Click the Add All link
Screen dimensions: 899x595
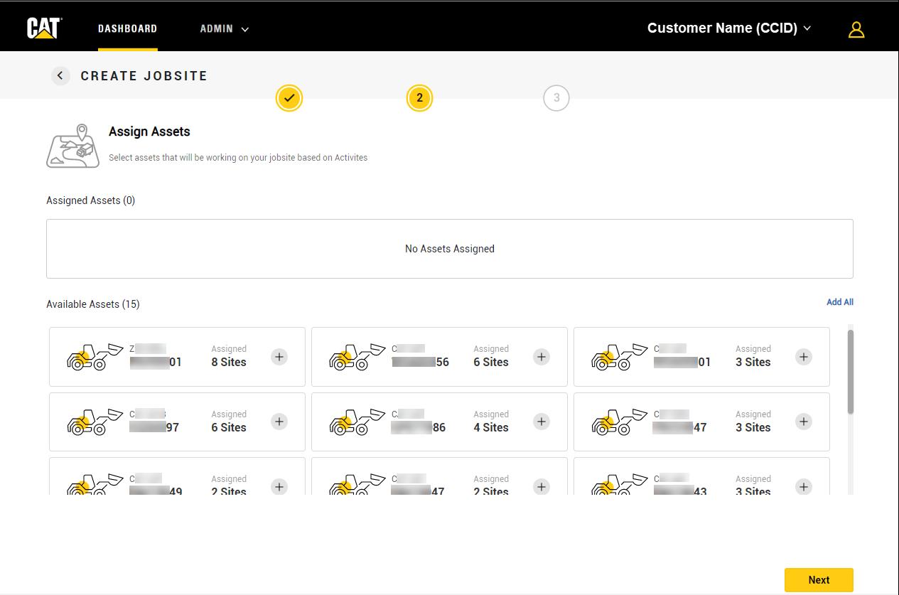pyautogui.click(x=839, y=302)
